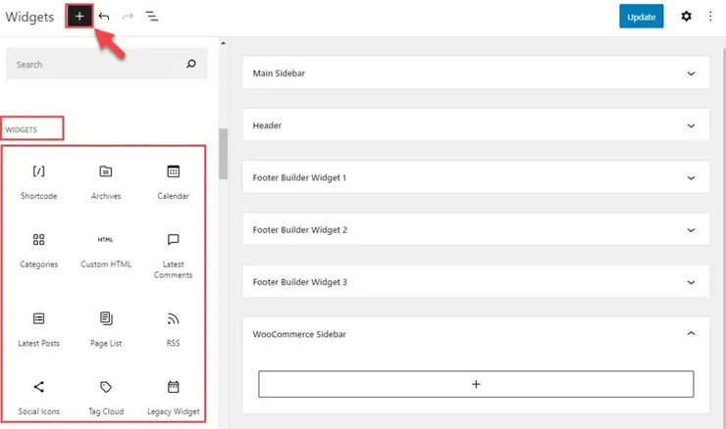Screen dimensions: 726x429
Task: Select the Categories widget block
Action: (x=39, y=250)
